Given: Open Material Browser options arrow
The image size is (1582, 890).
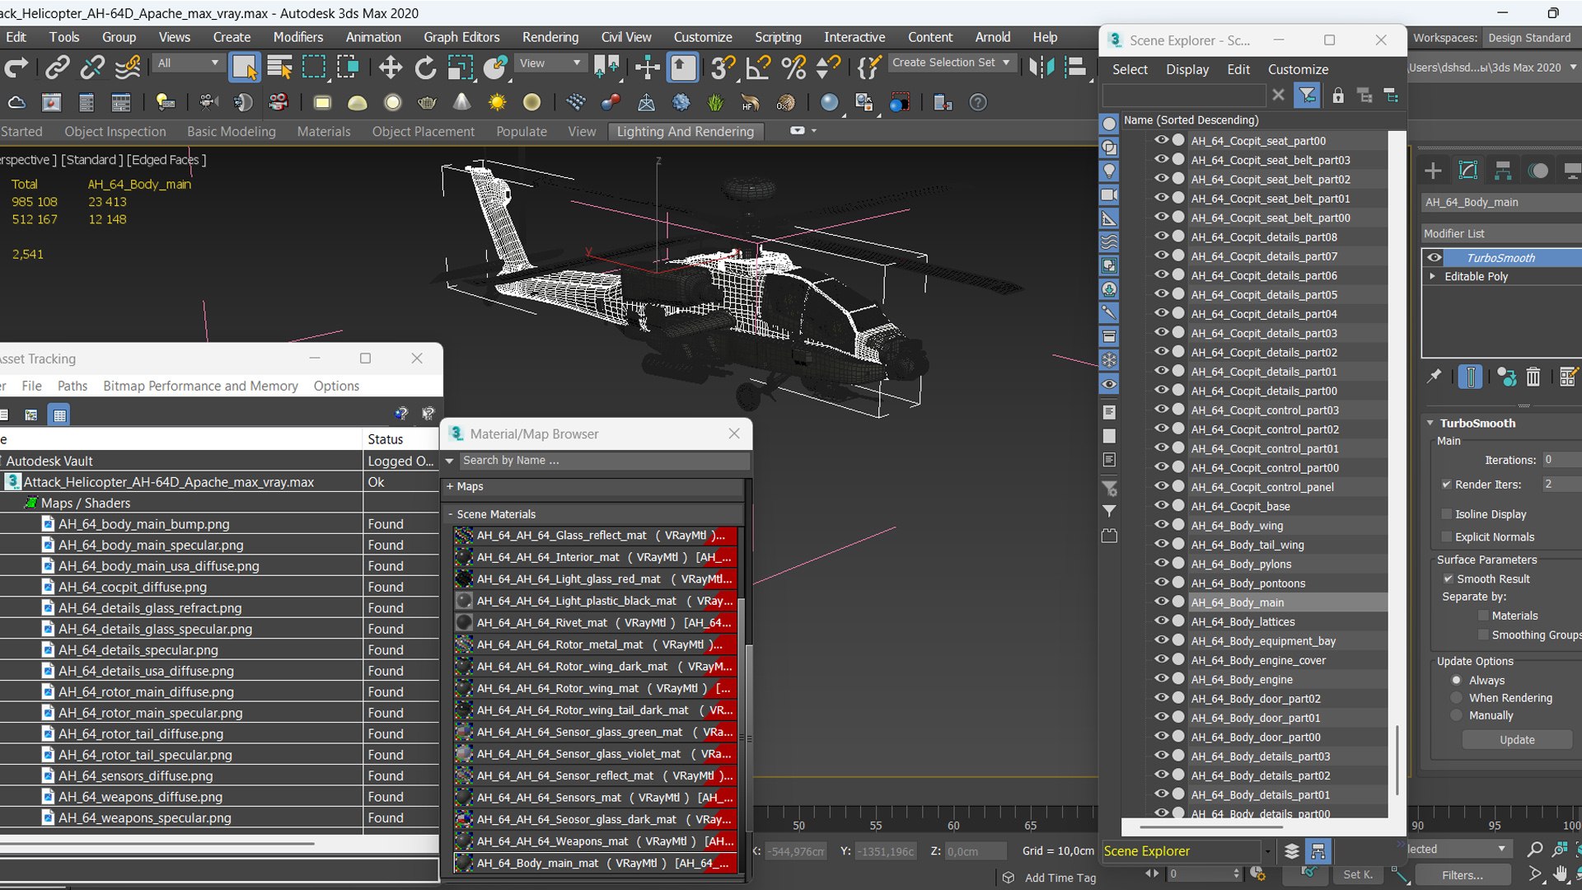Looking at the screenshot, I should (450, 461).
